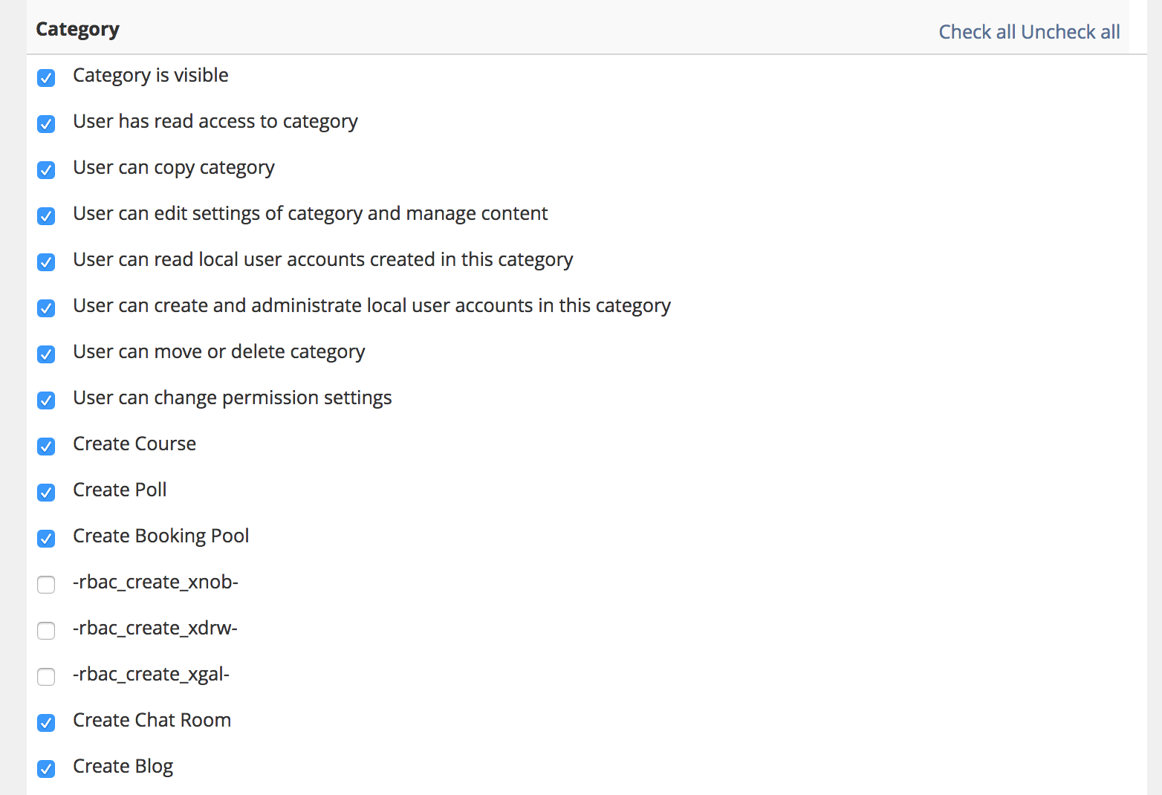Image resolution: width=1162 pixels, height=795 pixels.
Task: Click the 'Uncheck all' link
Action: coord(1071,32)
